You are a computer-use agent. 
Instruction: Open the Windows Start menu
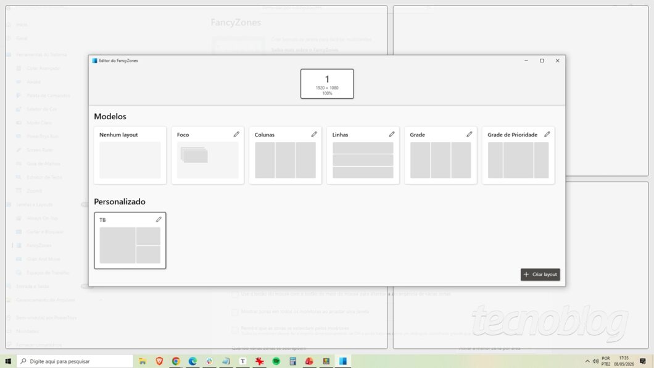8,361
